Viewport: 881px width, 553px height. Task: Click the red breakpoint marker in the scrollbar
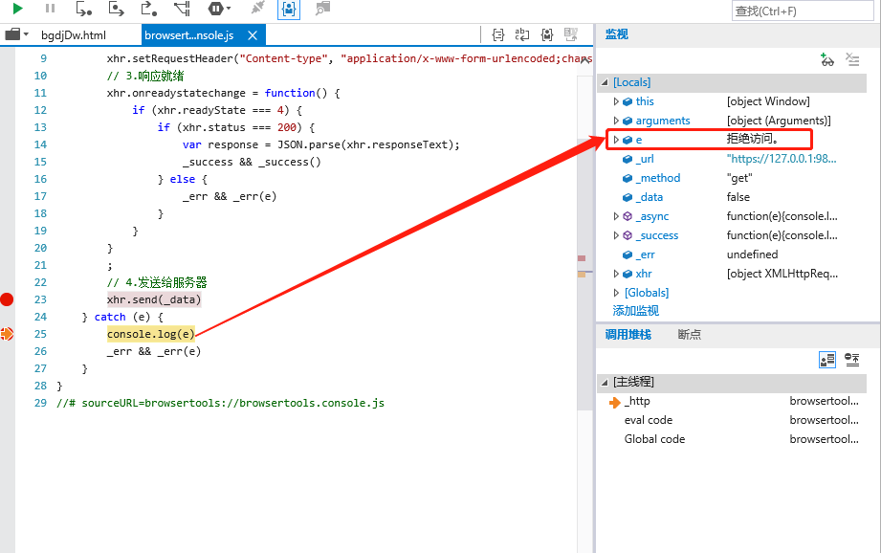click(x=582, y=258)
